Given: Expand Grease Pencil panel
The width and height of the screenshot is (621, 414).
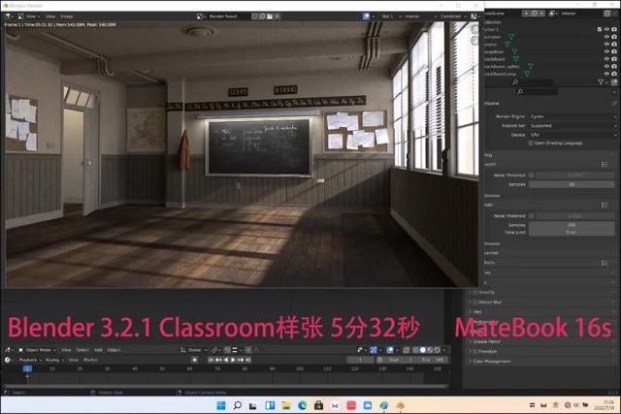Looking at the screenshot, I should click(487, 341).
